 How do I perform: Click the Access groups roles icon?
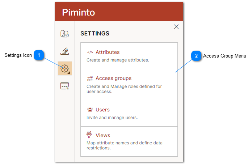tap(90, 79)
